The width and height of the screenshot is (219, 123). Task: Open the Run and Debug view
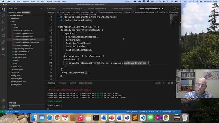[3, 29]
